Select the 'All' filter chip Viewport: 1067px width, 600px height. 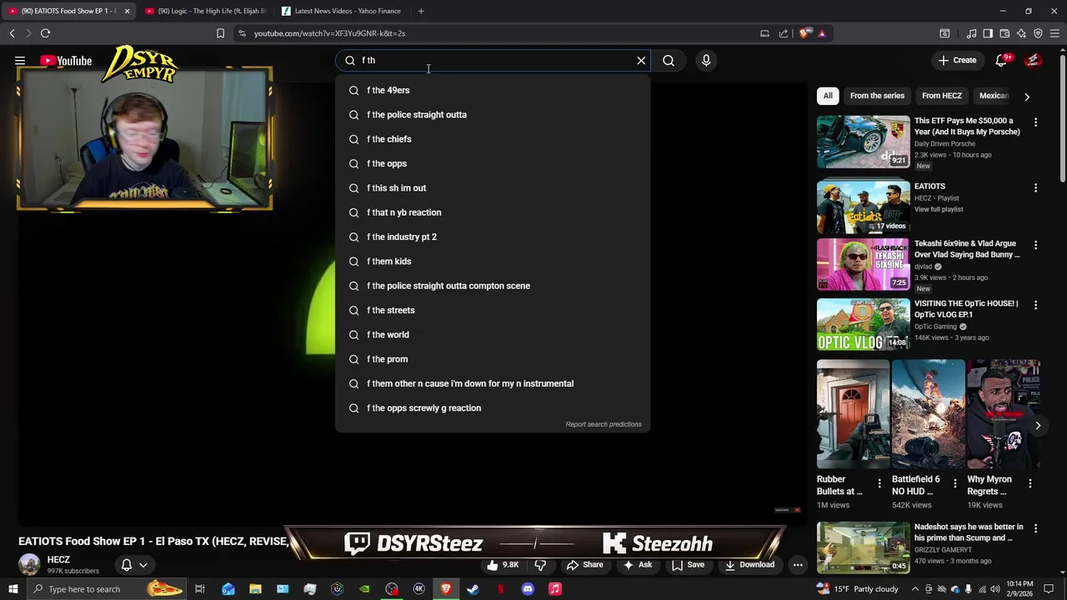click(x=828, y=96)
